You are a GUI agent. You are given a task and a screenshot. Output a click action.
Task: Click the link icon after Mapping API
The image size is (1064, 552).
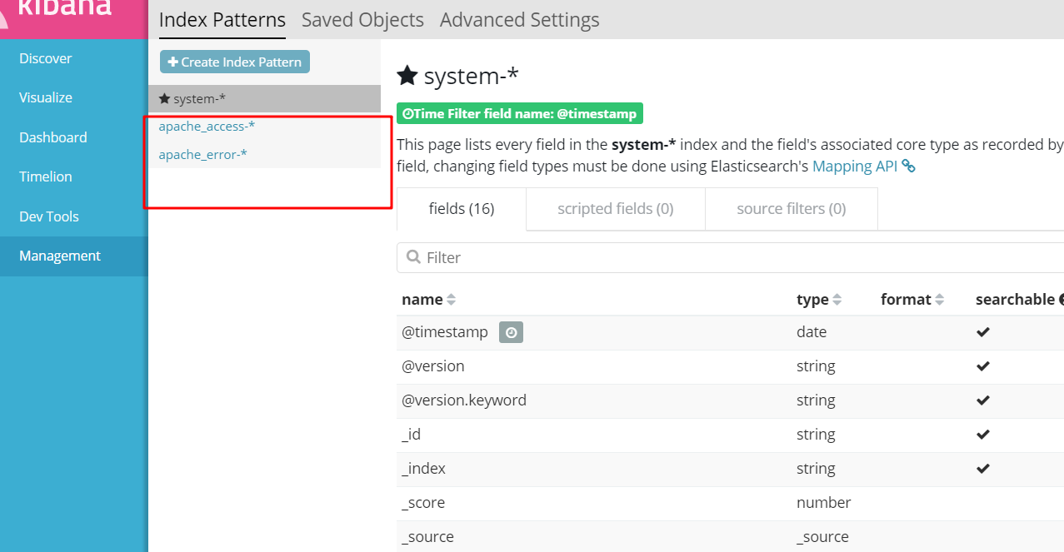909,167
